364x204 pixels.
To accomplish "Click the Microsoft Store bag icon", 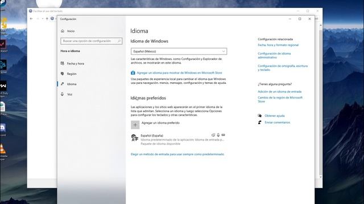I will point(133,73).
